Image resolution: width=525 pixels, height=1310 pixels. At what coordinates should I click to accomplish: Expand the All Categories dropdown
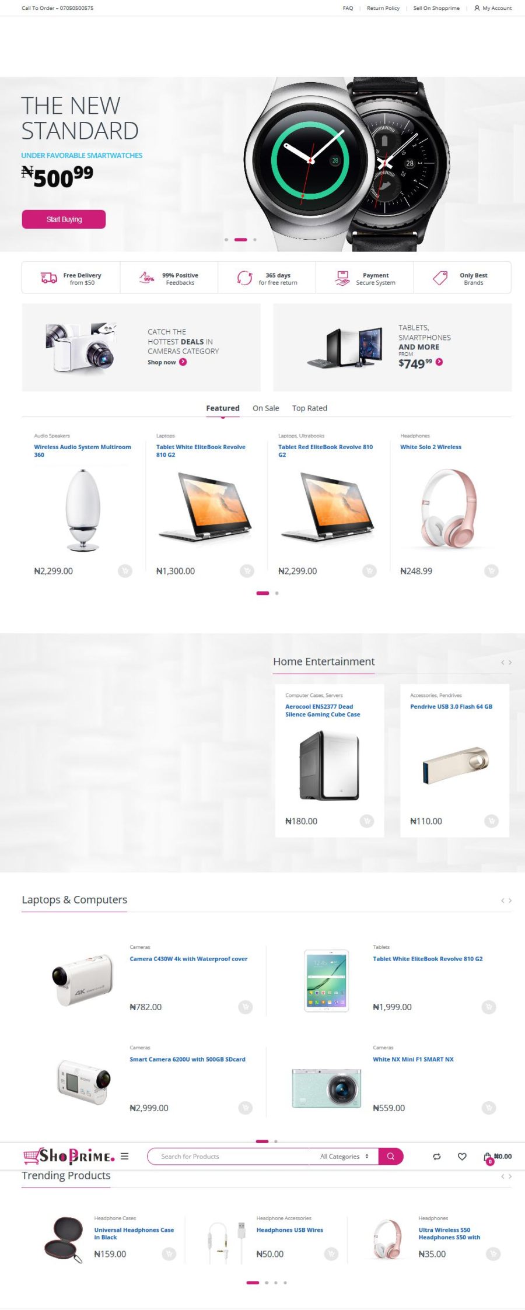pyautogui.click(x=344, y=1156)
